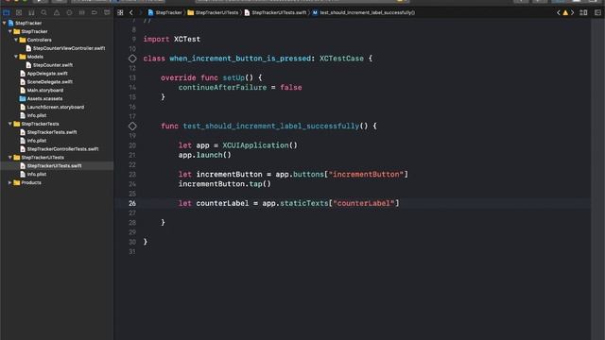Click the "counterLabel" string literal
The image size is (605, 340).
pos(364,203)
